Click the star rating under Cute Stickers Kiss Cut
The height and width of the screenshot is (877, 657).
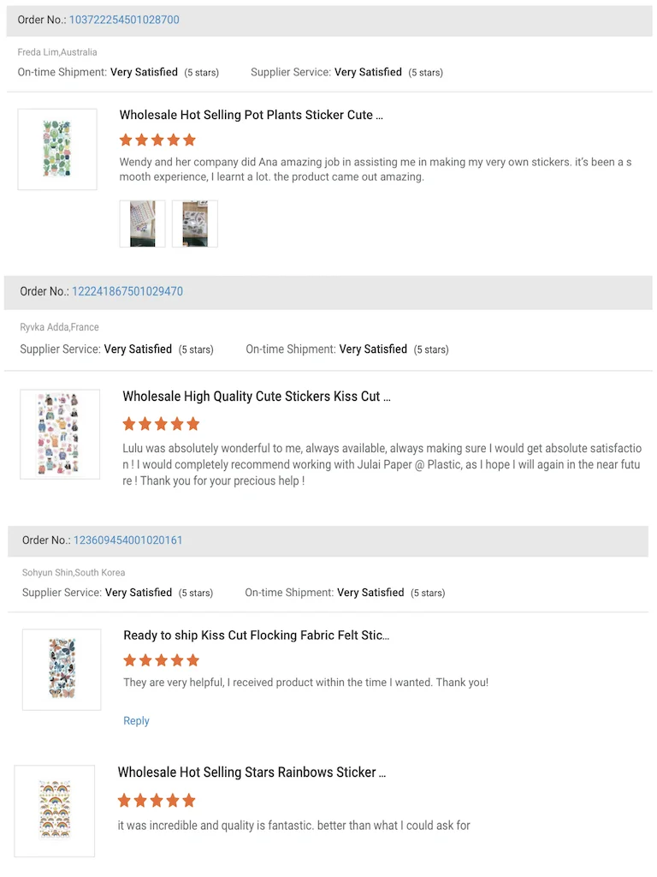coord(161,424)
